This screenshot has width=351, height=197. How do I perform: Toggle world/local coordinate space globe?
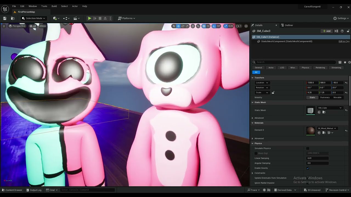(193, 26)
